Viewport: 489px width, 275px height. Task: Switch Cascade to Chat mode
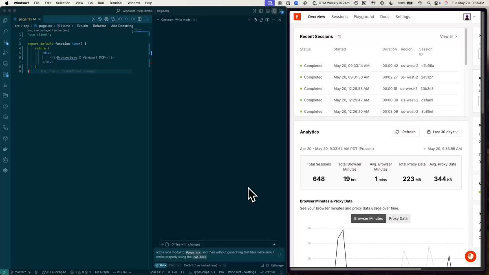(x=172, y=265)
